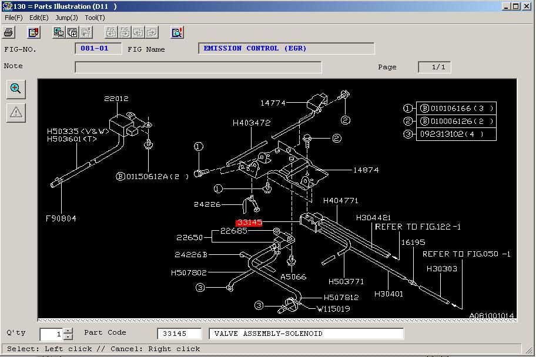Click the FIG-NO. field 081-01
This screenshot has height=357, width=536.
[98, 49]
